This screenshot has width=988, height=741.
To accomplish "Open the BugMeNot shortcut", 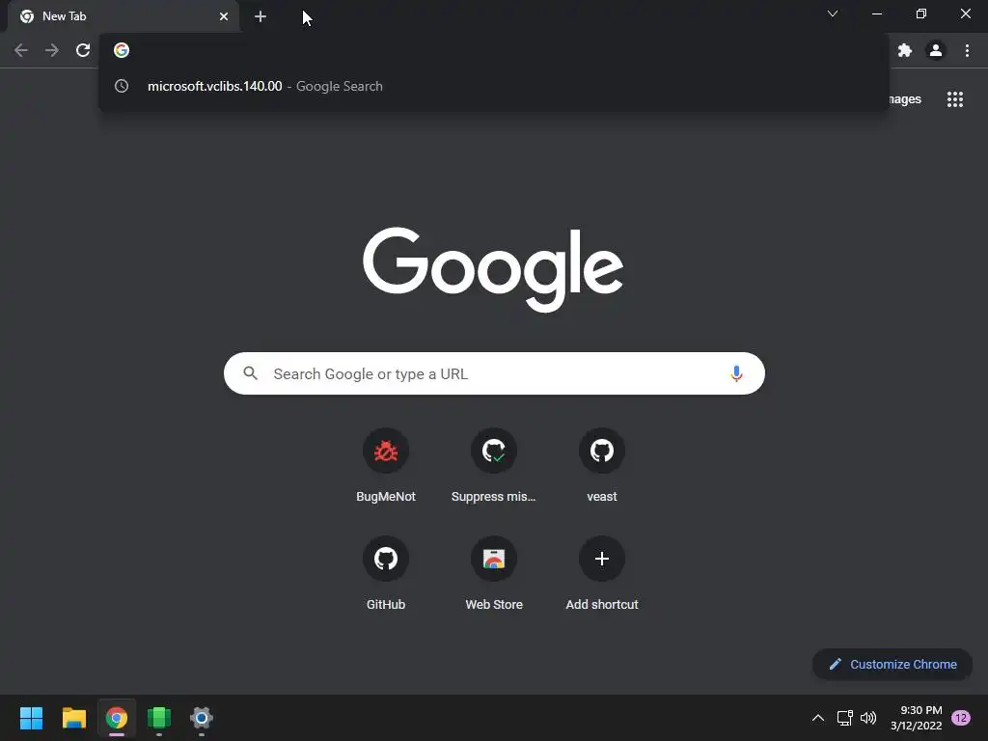I will coord(386,466).
